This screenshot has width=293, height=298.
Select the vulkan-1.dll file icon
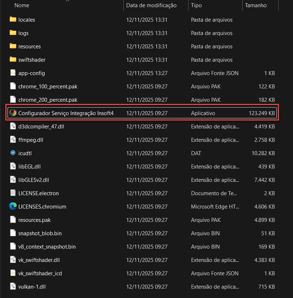12,286
